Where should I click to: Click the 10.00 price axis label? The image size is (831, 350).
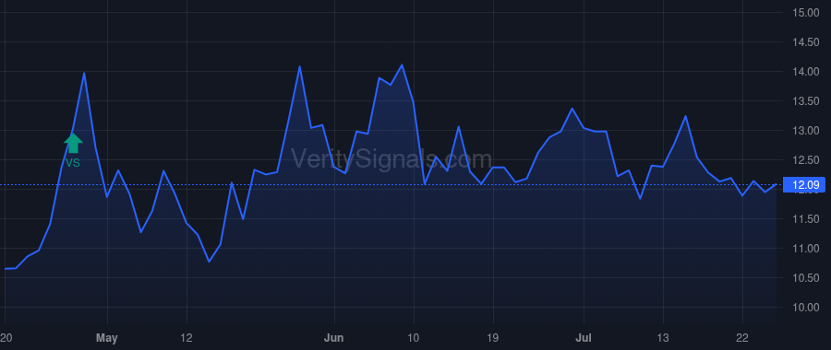(x=805, y=308)
